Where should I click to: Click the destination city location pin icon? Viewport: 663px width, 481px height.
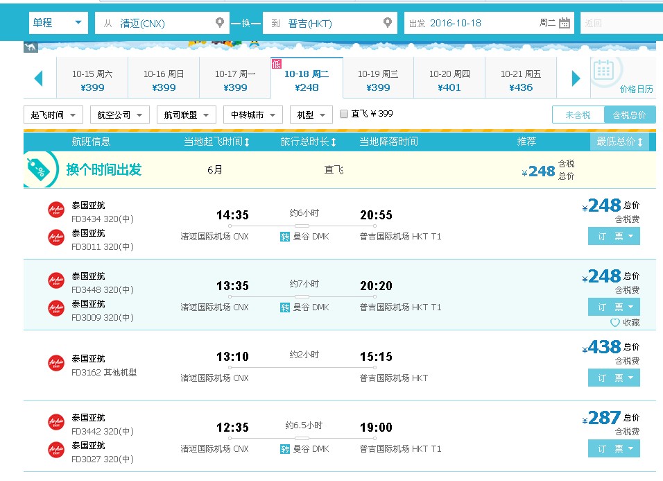388,23
